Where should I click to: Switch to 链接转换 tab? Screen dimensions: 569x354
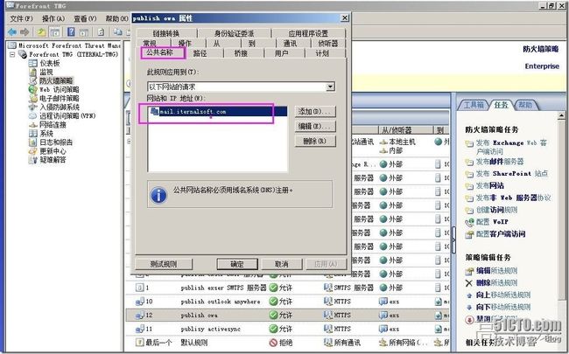166,33
